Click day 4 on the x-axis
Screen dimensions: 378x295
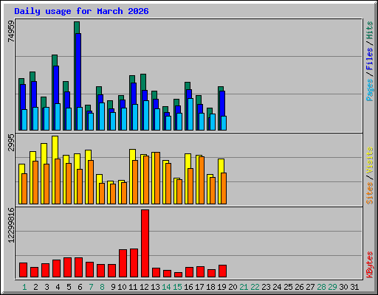(58, 287)
